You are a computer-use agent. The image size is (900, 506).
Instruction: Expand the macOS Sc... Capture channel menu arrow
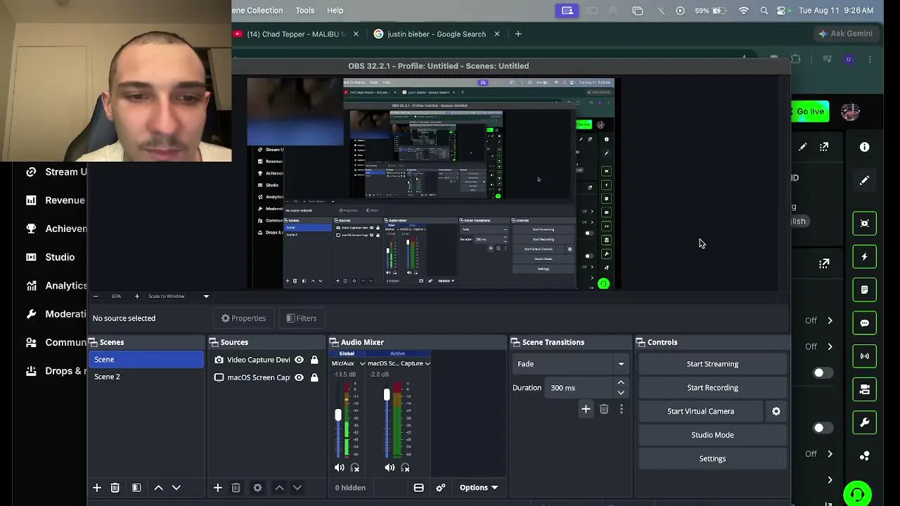point(427,364)
